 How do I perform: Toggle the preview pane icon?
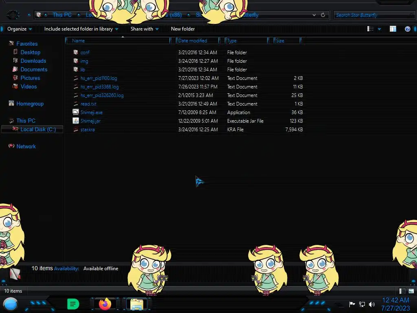(393, 29)
